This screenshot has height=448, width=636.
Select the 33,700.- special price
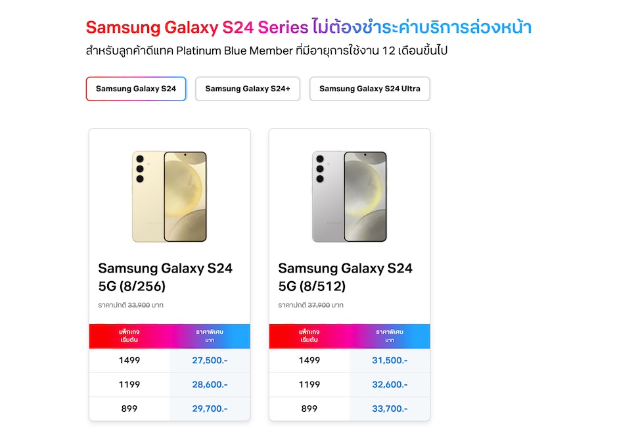(x=390, y=409)
